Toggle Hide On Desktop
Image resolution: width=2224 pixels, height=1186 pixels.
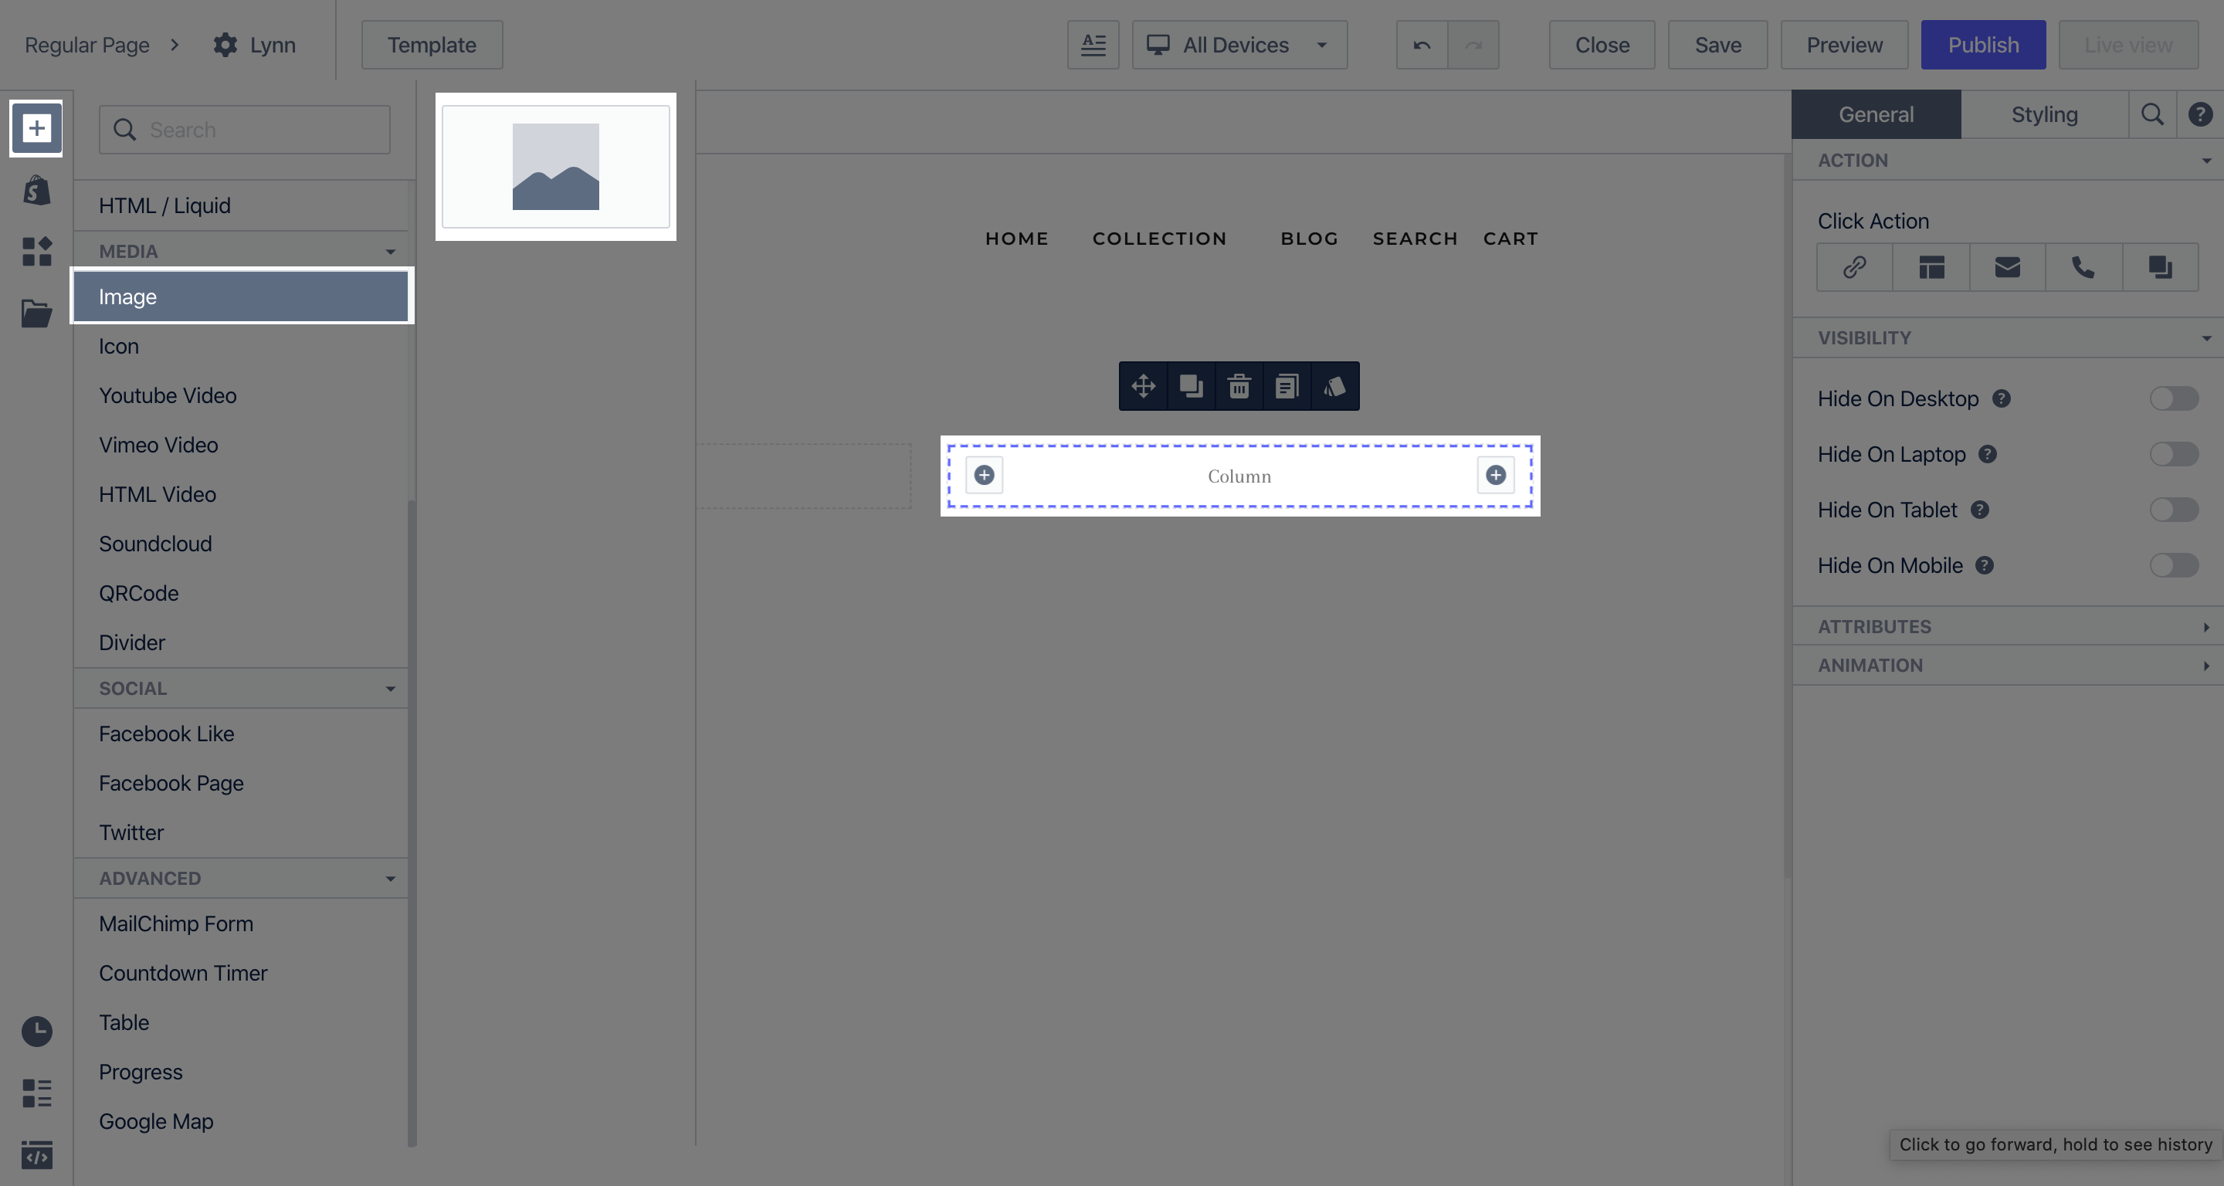click(x=2174, y=398)
